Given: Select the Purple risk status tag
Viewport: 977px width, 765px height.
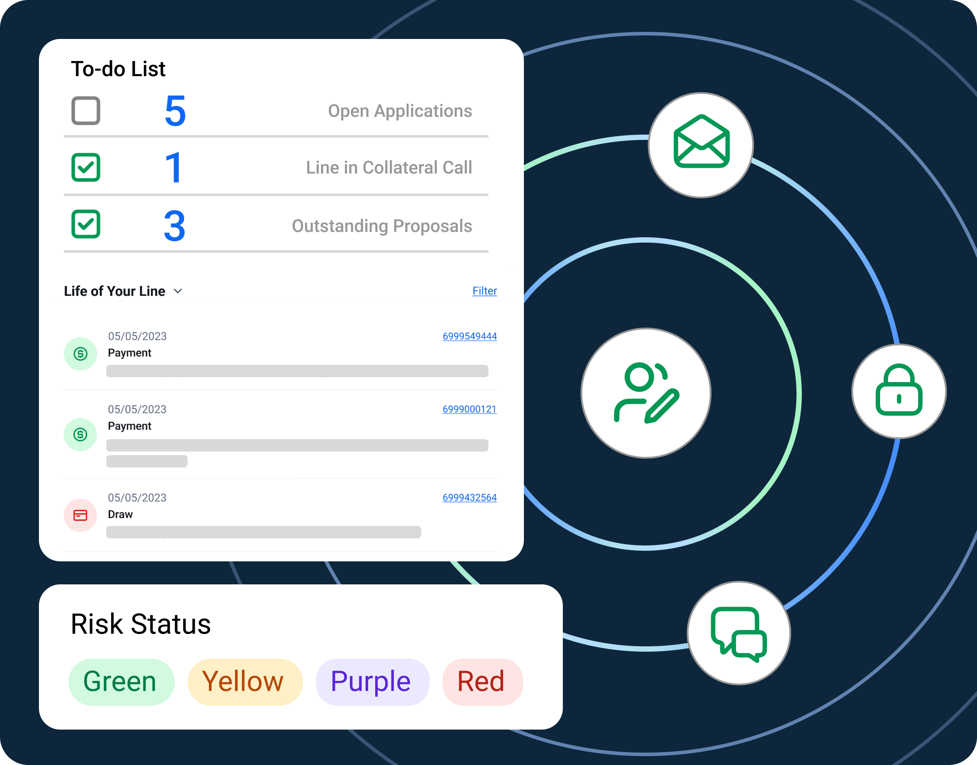Looking at the screenshot, I should coord(373,682).
